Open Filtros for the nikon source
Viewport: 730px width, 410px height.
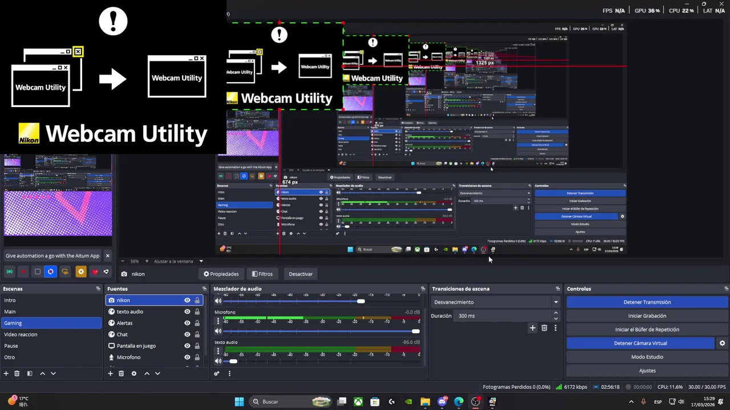click(x=262, y=274)
